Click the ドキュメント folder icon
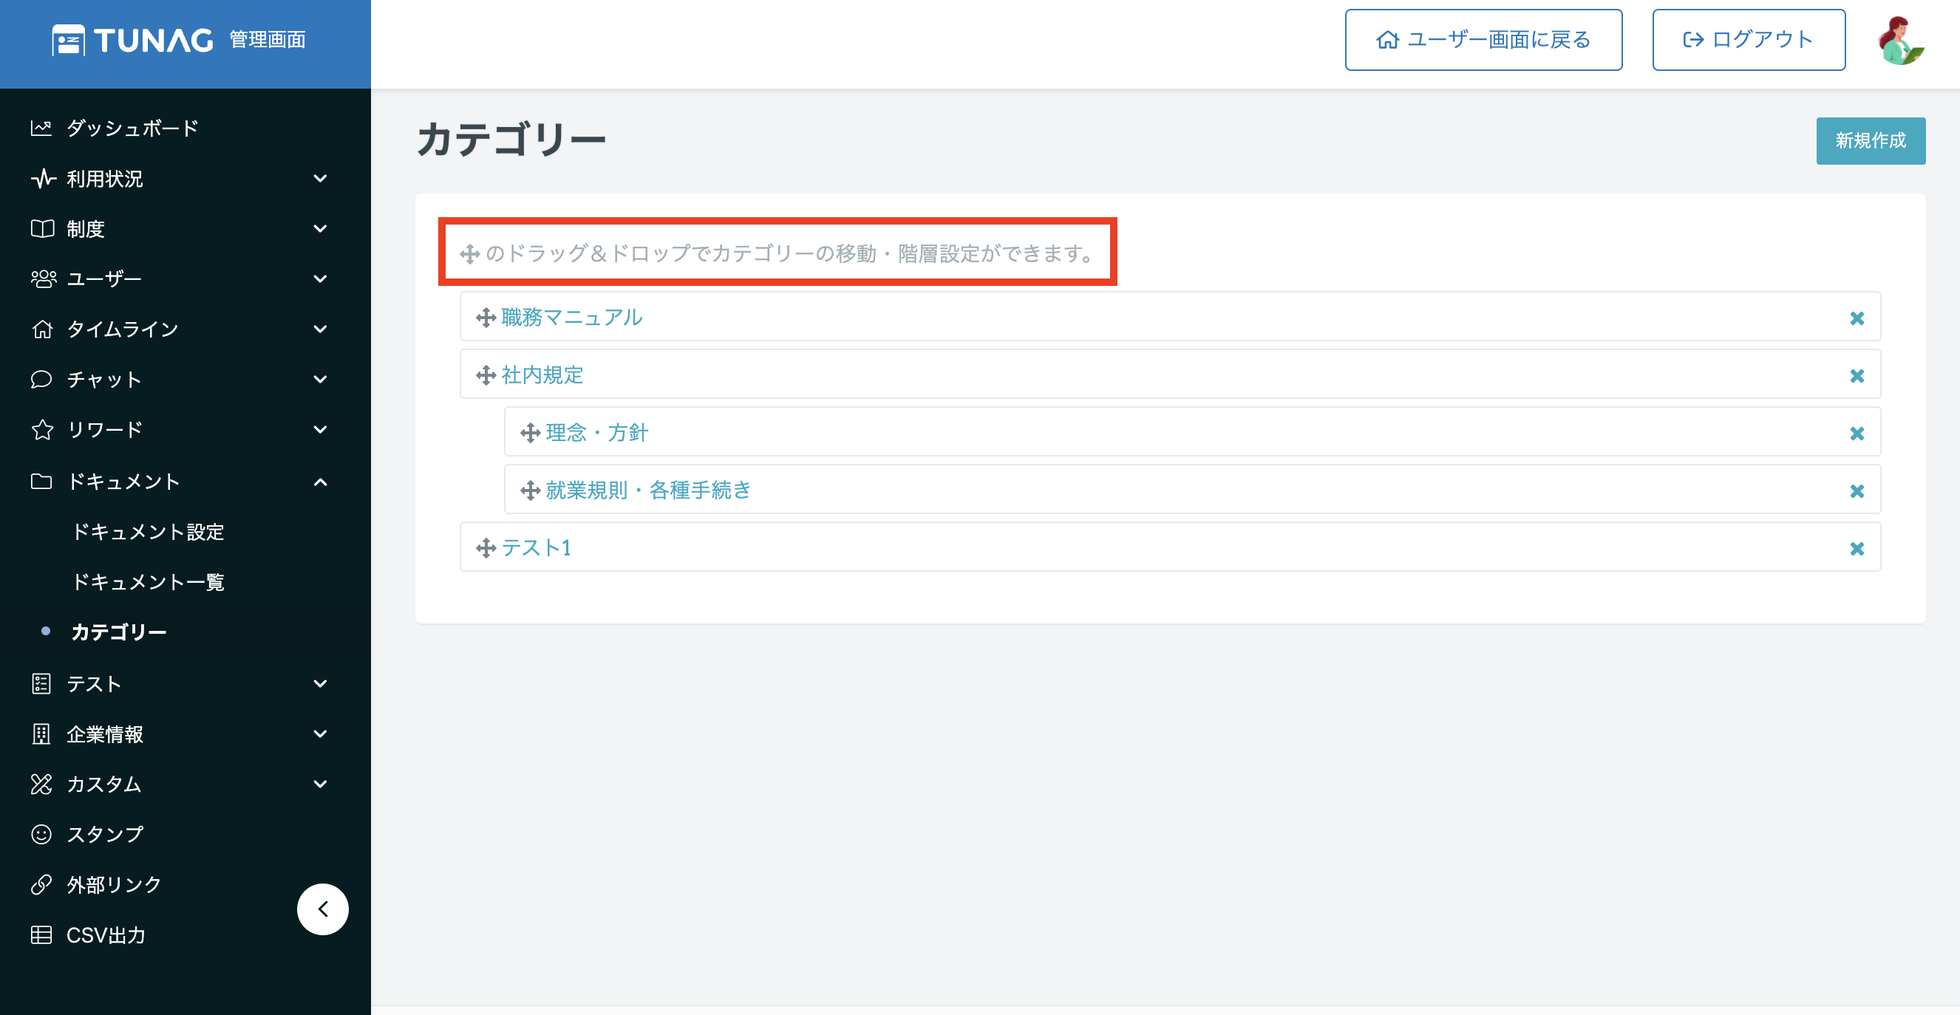Screen dimensions: 1960x1015 [x=42, y=481]
